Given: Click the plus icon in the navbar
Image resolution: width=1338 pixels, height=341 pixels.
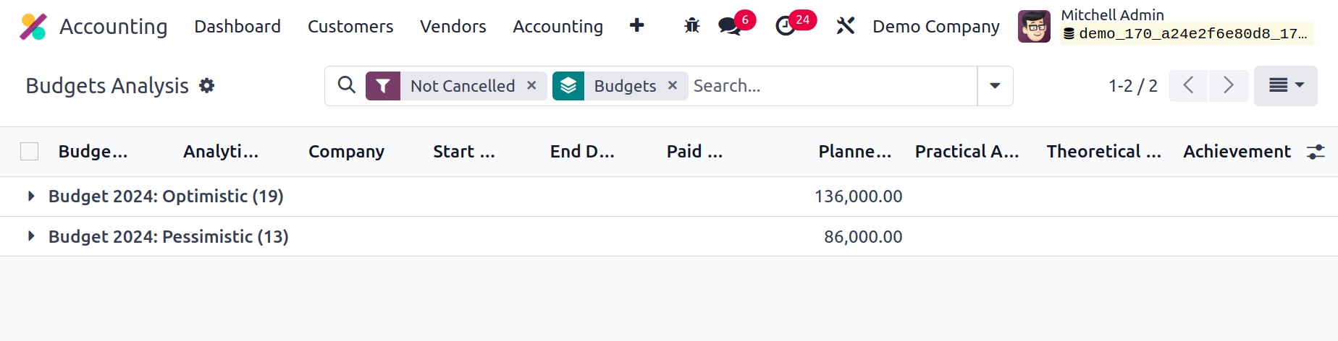Looking at the screenshot, I should [x=637, y=25].
